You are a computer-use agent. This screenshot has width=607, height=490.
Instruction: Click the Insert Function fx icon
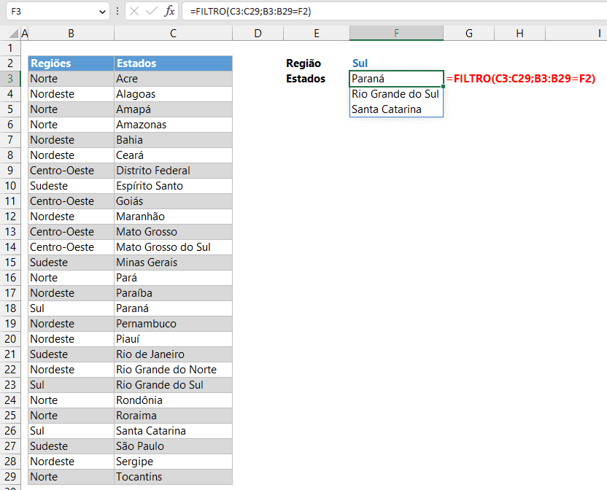tap(169, 11)
